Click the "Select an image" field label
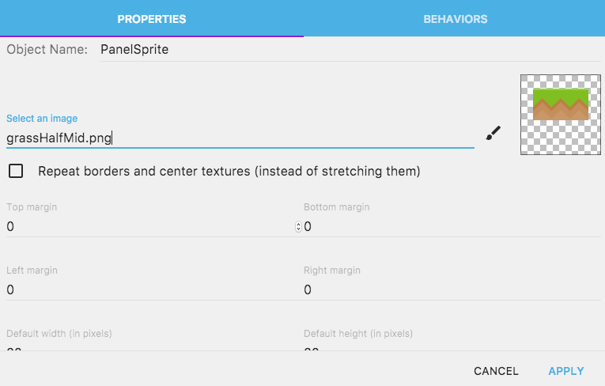Image resolution: width=605 pixels, height=386 pixels. pyautogui.click(x=42, y=119)
